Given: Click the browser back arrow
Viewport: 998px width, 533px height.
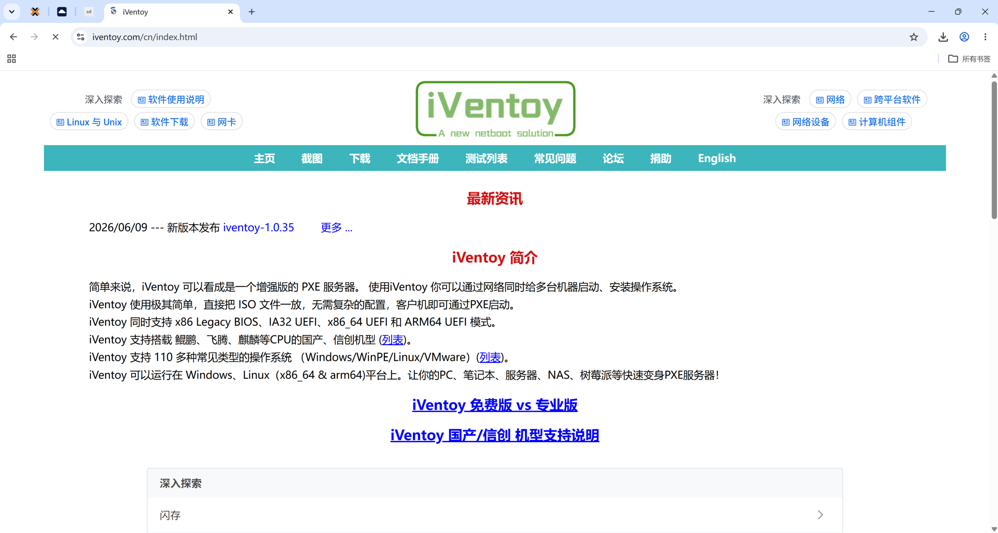Looking at the screenshot, I should [x=14, y=37].
